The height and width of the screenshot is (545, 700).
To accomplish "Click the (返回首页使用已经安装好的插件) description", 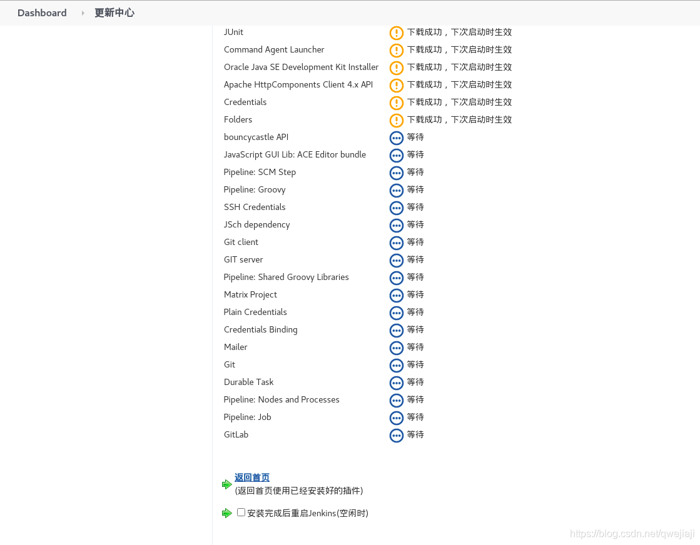I will (x=298, y=491).
